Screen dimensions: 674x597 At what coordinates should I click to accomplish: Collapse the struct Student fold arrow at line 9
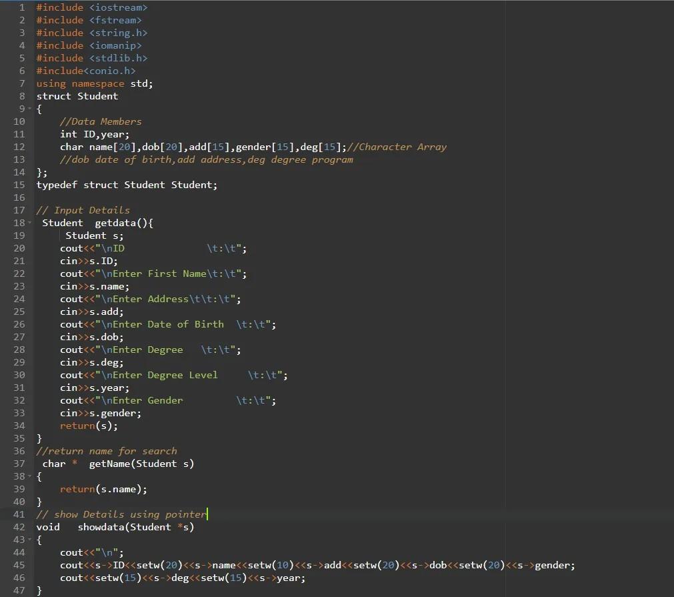[29, 109]
